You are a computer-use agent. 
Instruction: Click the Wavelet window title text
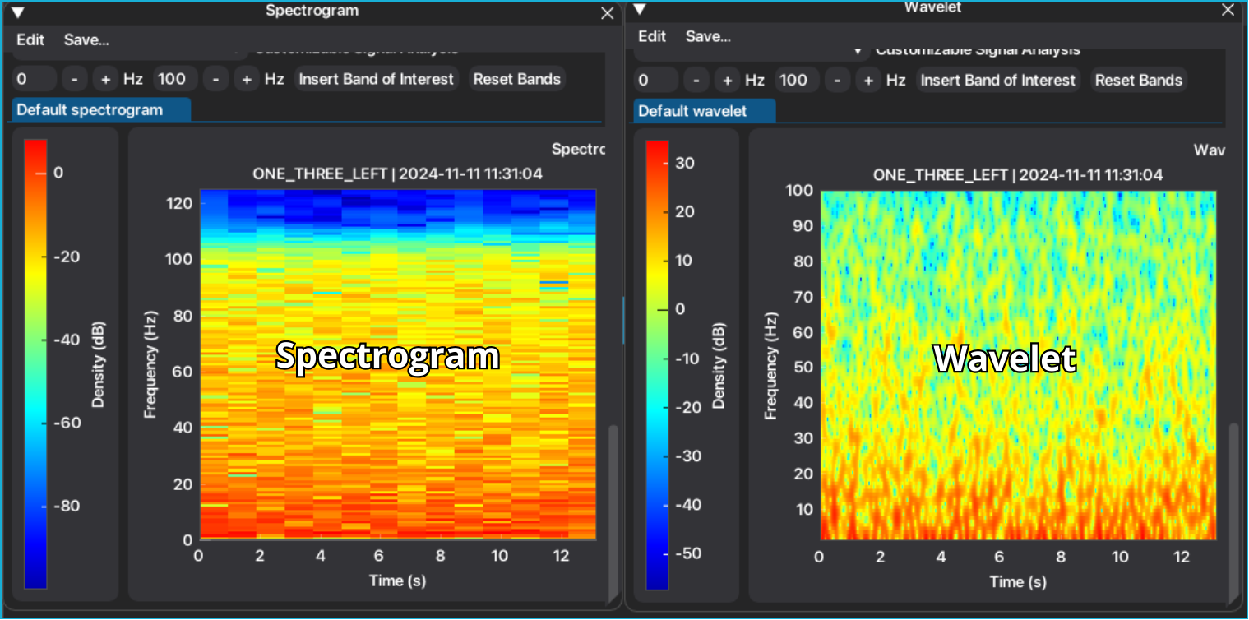pos(932,7)
